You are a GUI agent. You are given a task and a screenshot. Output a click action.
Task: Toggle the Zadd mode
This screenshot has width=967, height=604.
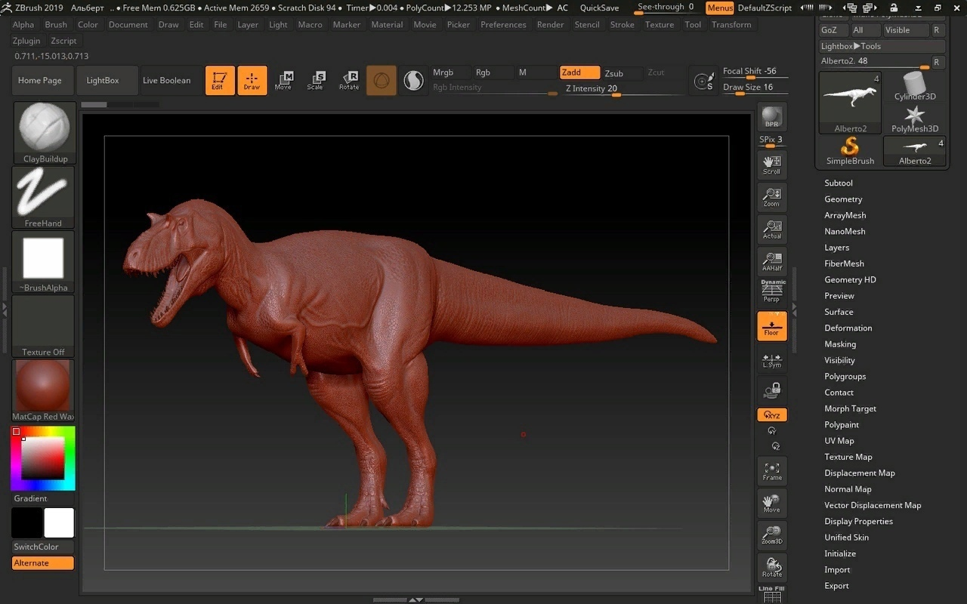[580, 72]
